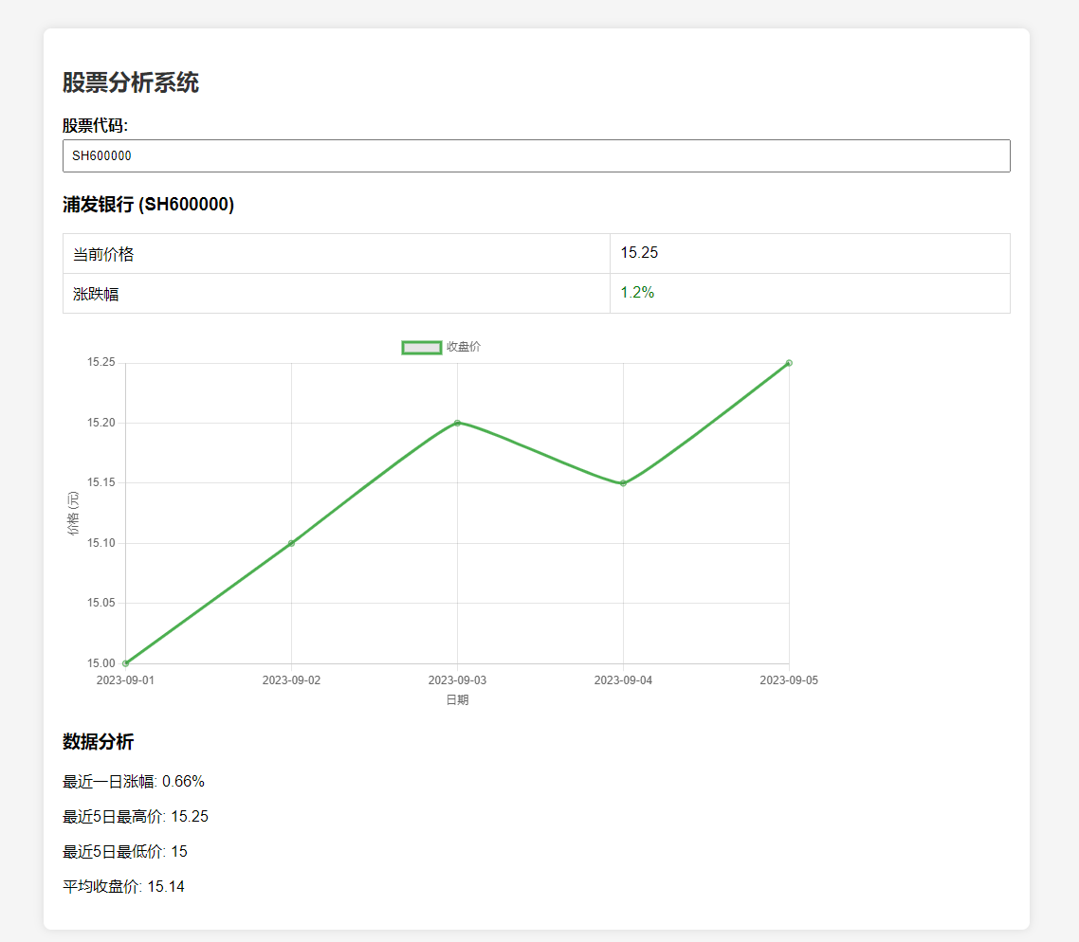Click the 15.00 y-axis label

[101, 663]
